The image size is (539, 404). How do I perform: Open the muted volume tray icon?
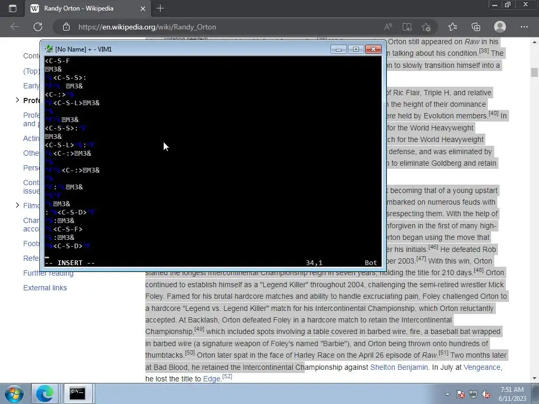[486, 394]
